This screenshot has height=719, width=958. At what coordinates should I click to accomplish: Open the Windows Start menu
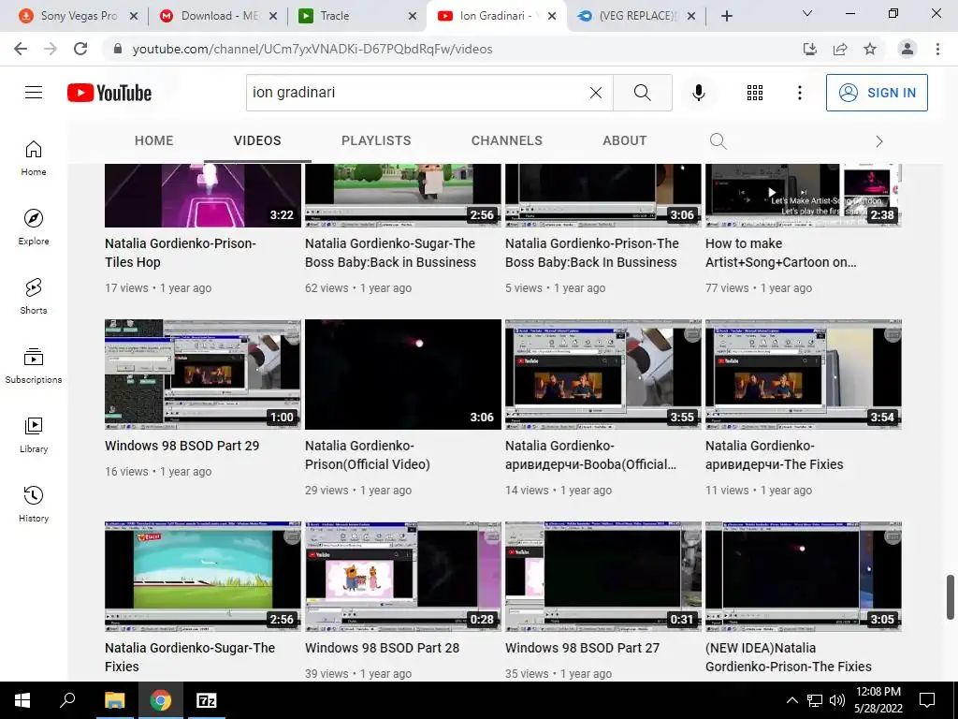click(x=22, y=700)
